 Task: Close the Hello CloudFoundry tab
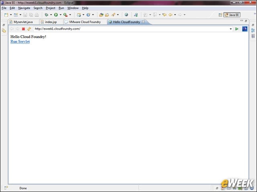coord(143,22)
